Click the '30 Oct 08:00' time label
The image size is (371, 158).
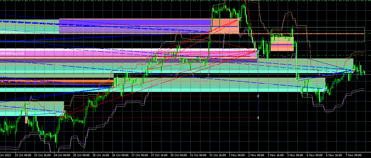point(179,155)
